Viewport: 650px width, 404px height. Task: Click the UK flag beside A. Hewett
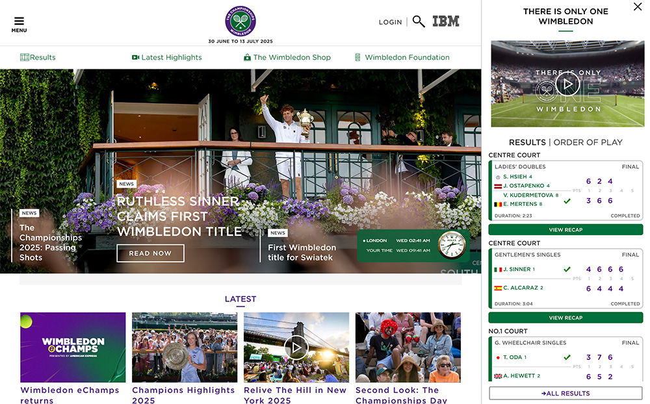[498, 376]
